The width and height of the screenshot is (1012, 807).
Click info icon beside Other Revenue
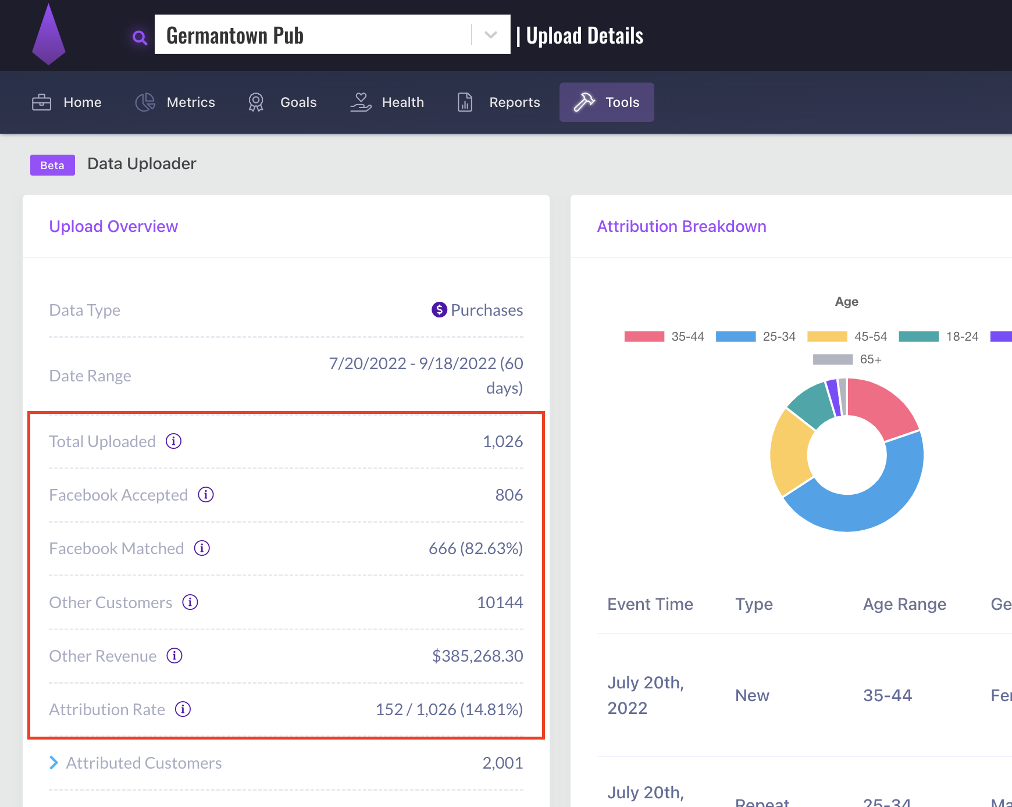coord(174,656)
